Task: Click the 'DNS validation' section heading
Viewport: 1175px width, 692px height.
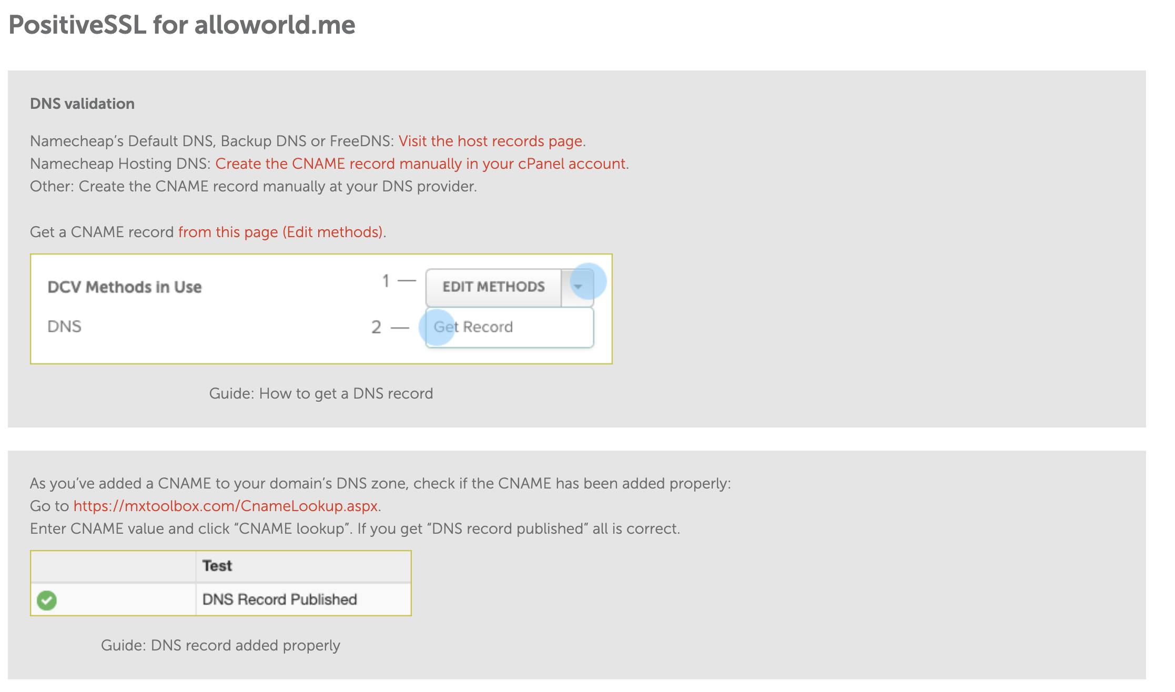Action: click(82, 104)
